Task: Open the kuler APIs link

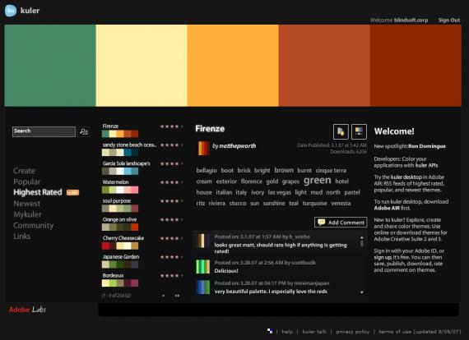Action: pyautogui.click(x=426, y=165)
